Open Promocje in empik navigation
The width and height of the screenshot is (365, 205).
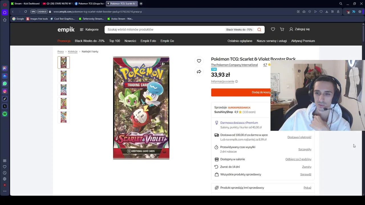point(64,41)
